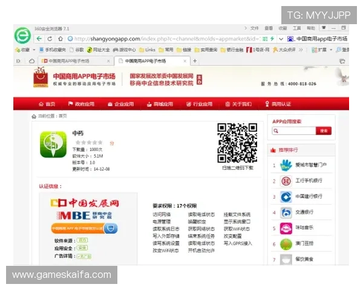Close the inactive first tab

(x=108, y=61)
